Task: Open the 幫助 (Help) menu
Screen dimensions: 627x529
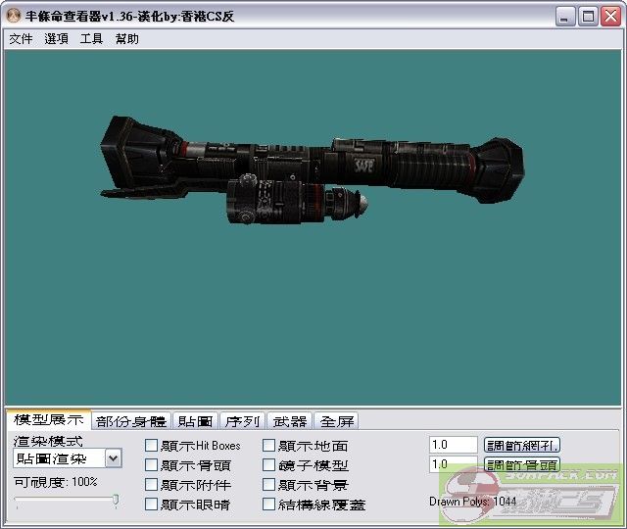Action: pyautogui.click(x=127, y=39)
